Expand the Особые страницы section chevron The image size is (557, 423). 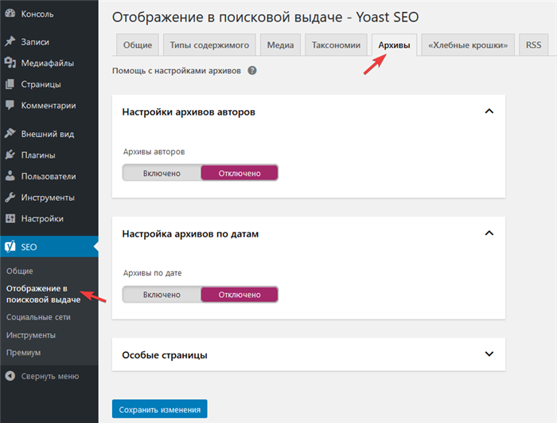[489, 354]
